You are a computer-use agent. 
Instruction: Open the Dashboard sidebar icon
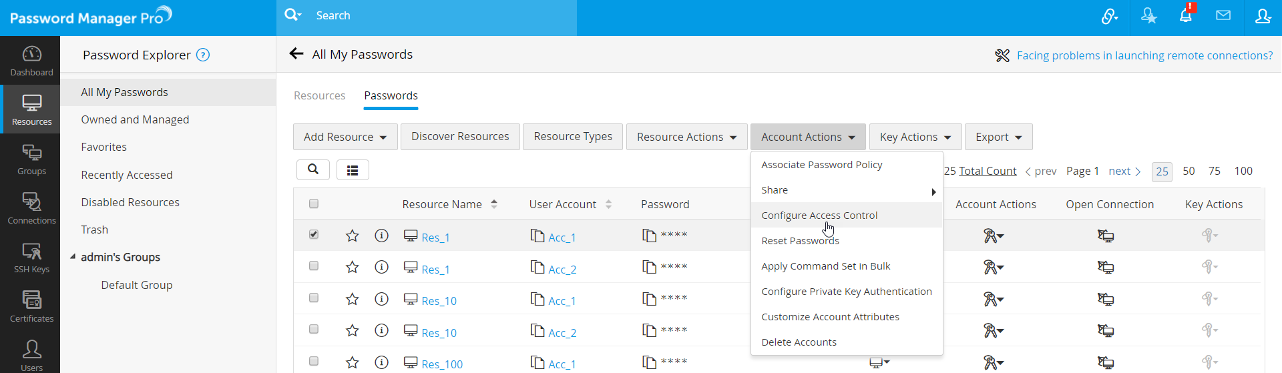pos(31,61)
